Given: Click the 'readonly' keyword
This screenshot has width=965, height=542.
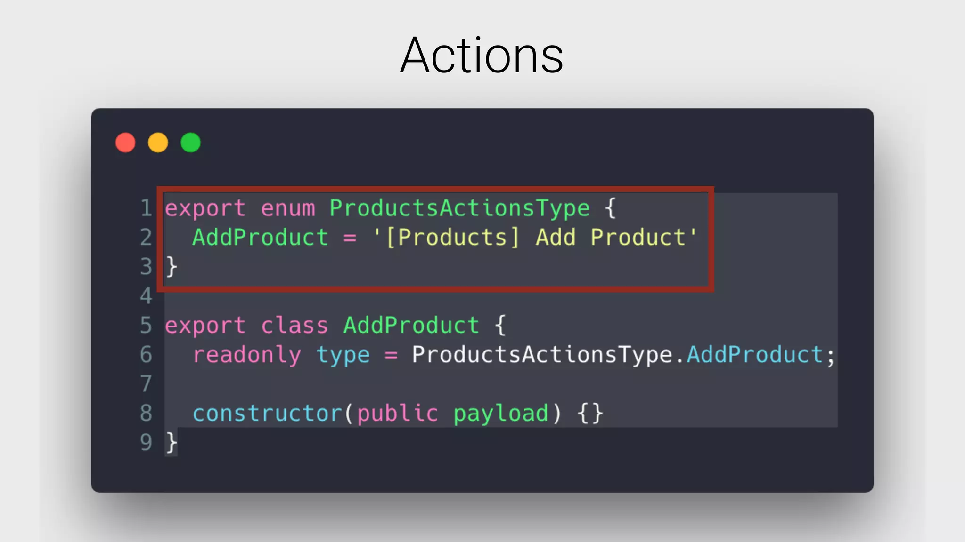Looking at the screenshot, I should pyautogui.click(x=247, y=355).
